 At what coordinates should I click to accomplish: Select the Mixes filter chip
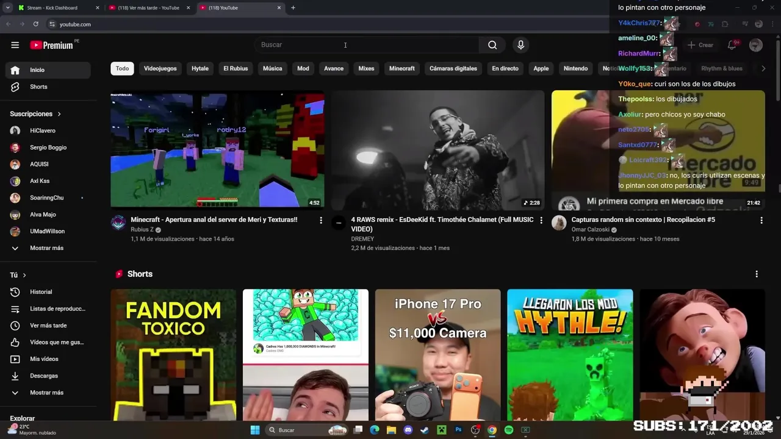point(366,68)
